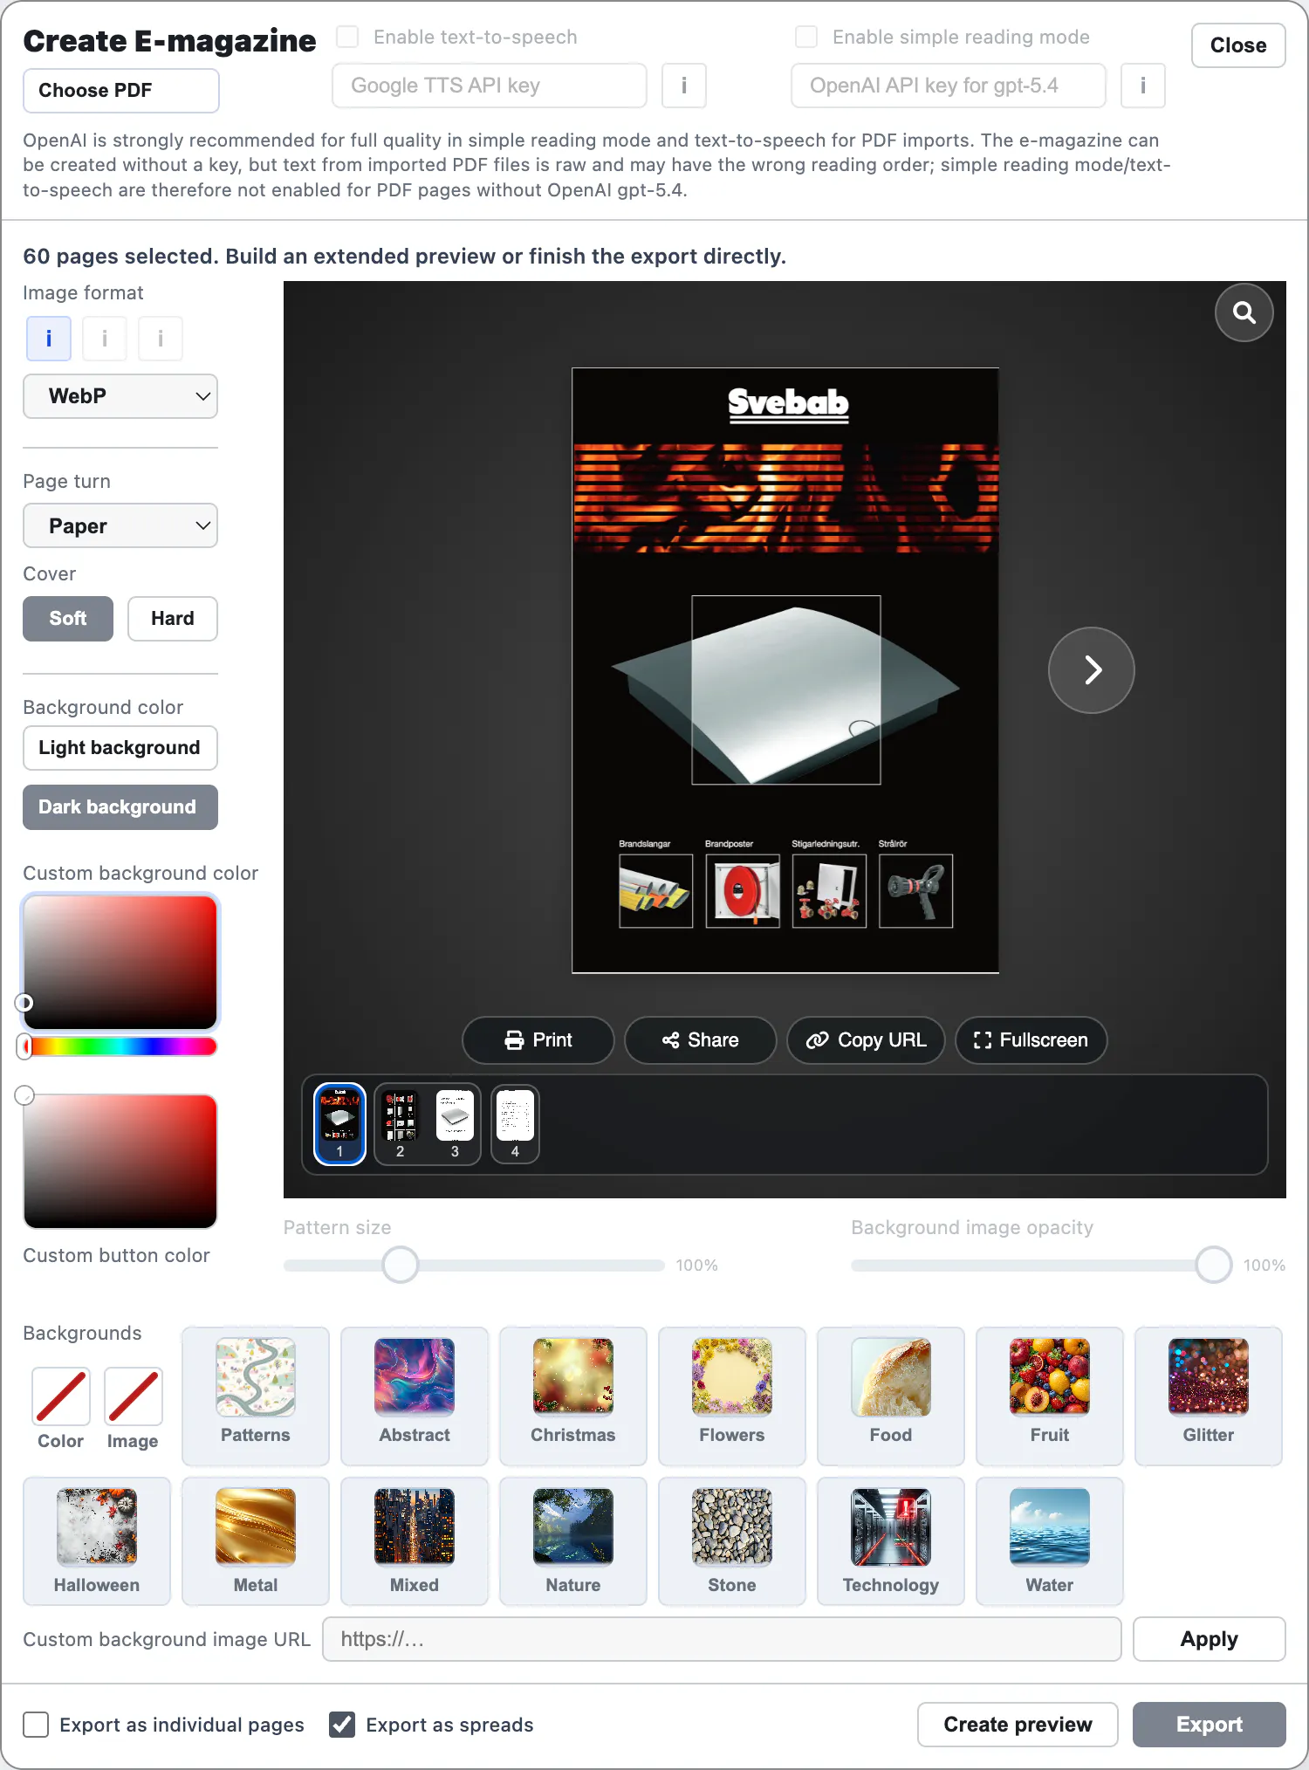Choose the Nature background category
The height and width of the screenshot is (1770, 1309).
[573, 1541]
